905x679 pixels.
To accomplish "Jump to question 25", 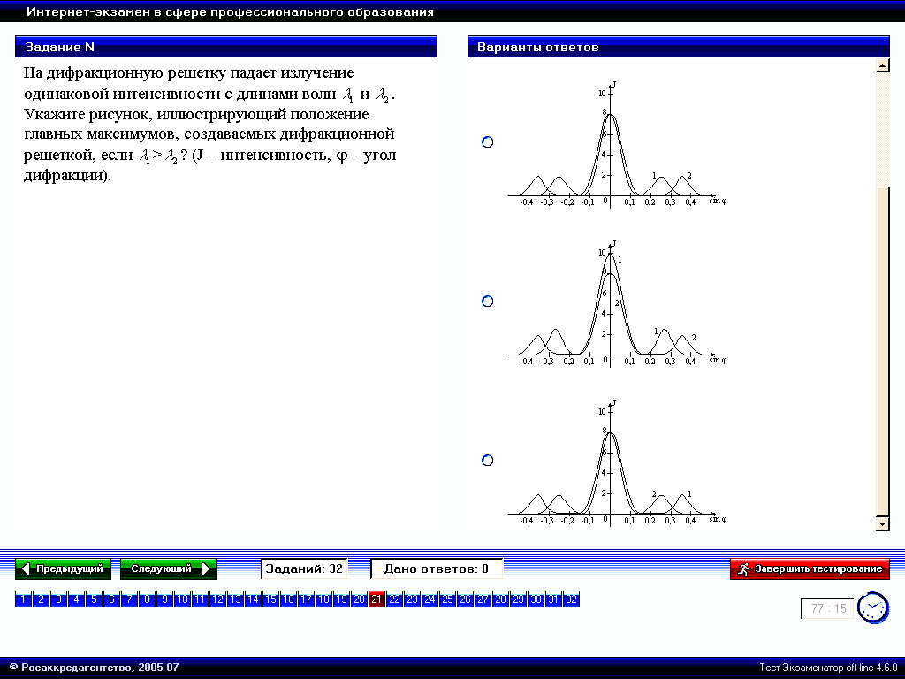I will pyautogui.click(x=447, y=599).
